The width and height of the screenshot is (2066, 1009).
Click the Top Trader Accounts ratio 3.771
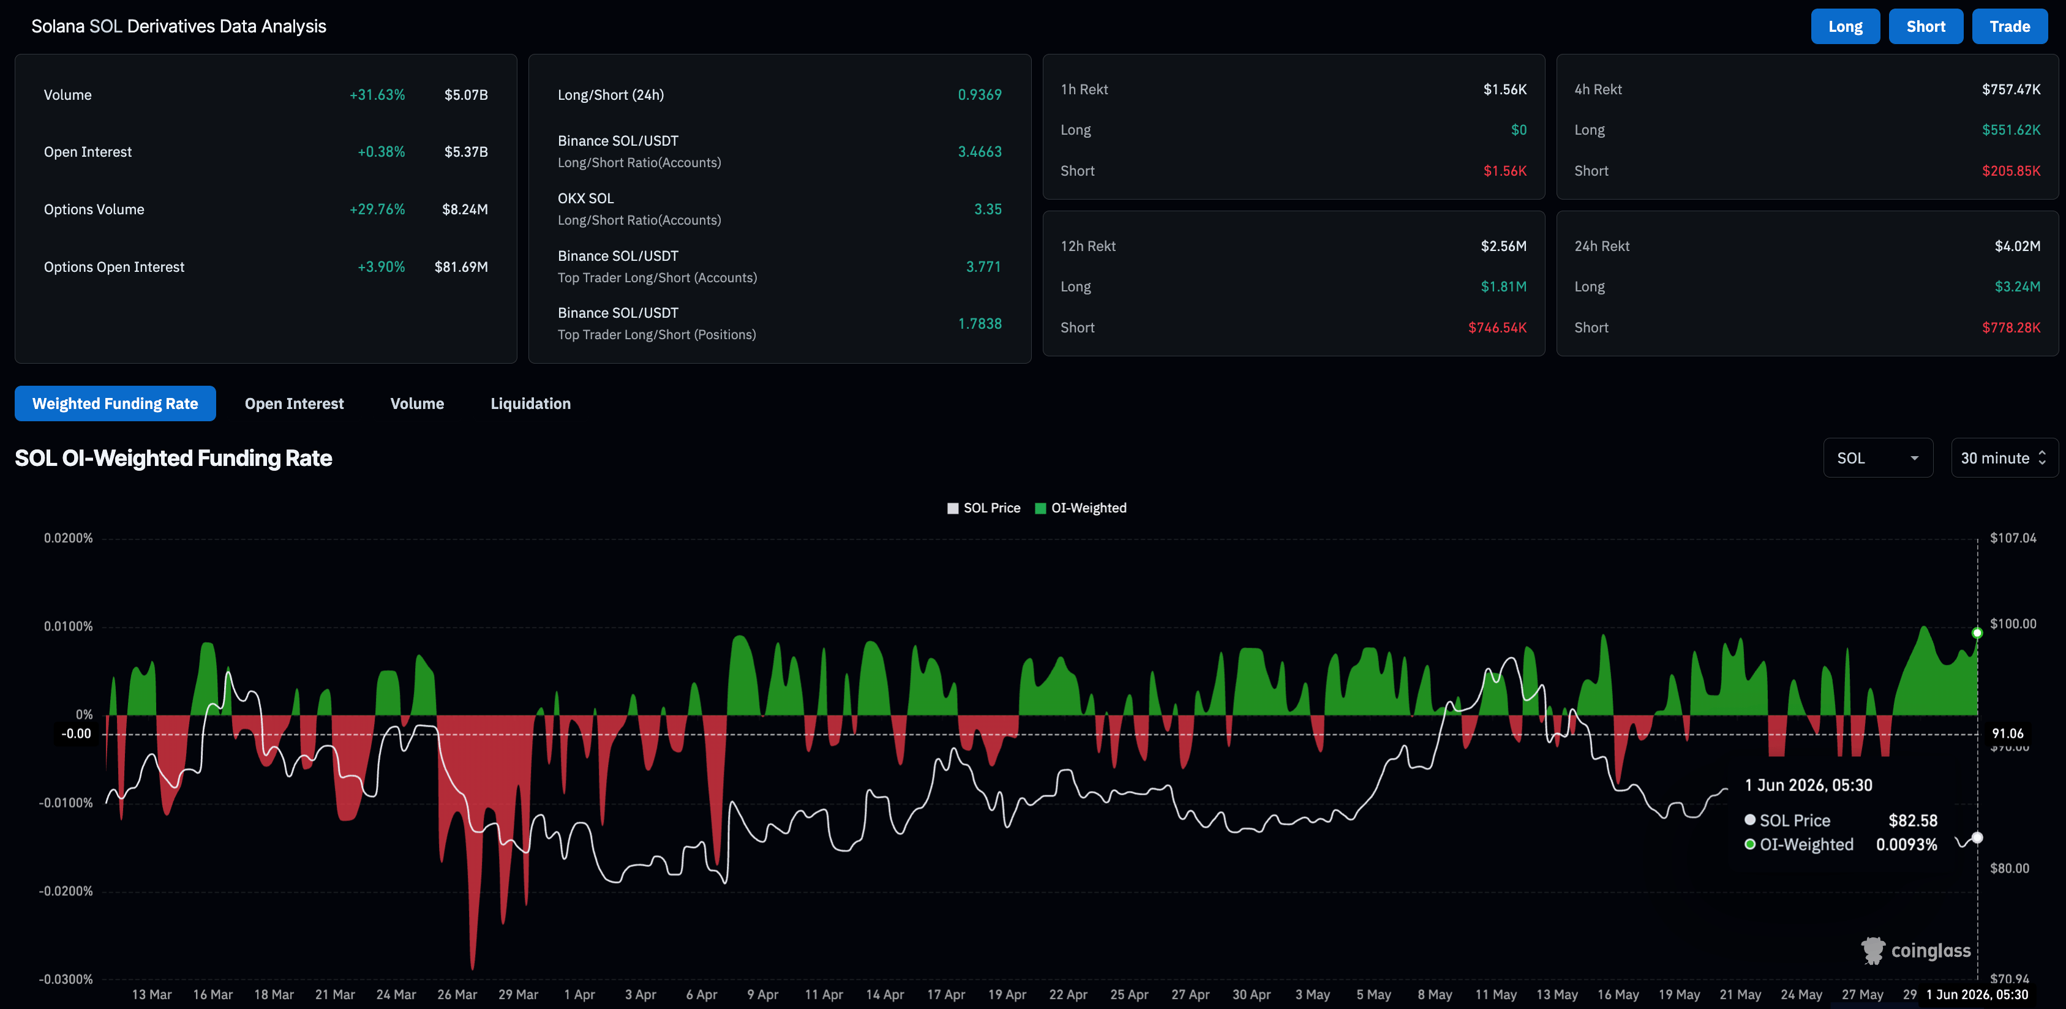983,266
